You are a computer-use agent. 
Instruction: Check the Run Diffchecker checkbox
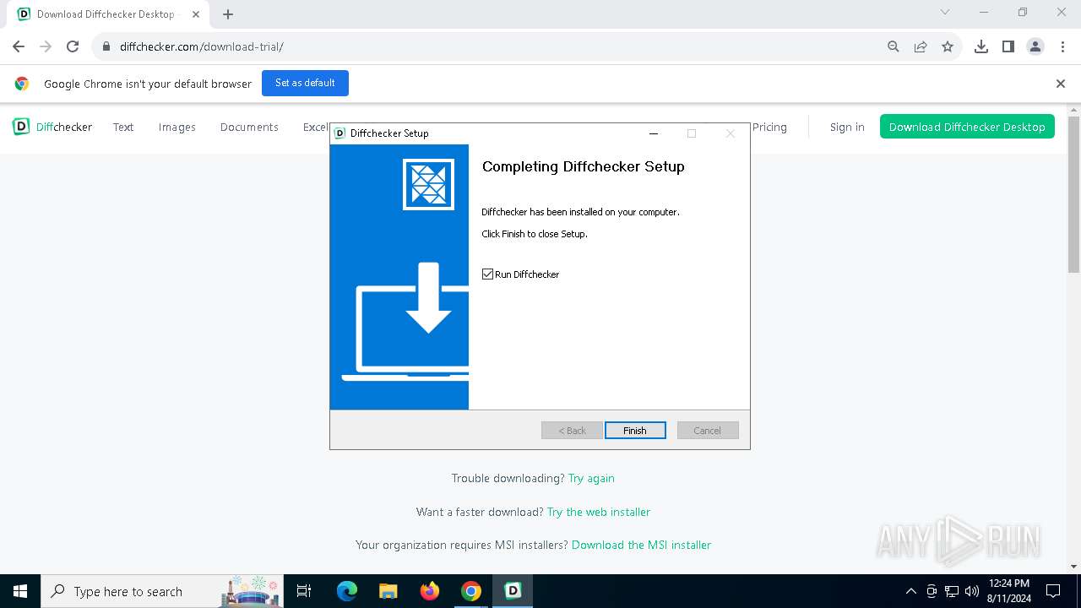(x=487, y=274)
